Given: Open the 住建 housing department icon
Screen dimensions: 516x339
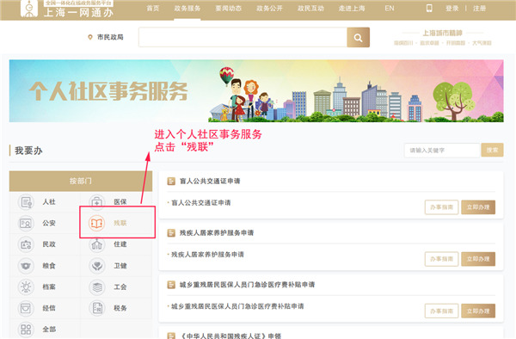Looking at the screenshot, I should [96, 244].
